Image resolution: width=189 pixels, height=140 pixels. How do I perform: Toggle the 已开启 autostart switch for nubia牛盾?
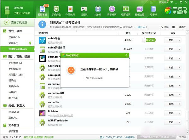[x=149, y=40]
